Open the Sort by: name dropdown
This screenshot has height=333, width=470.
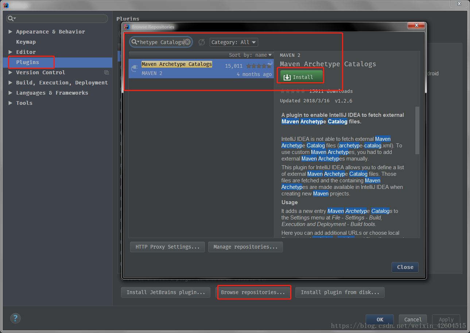[x=250, y=55]
